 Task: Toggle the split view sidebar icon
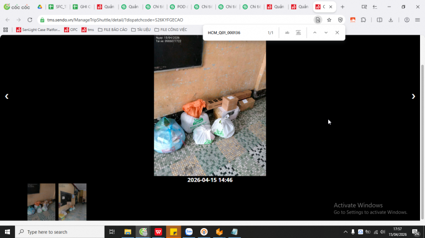point(380,20)
